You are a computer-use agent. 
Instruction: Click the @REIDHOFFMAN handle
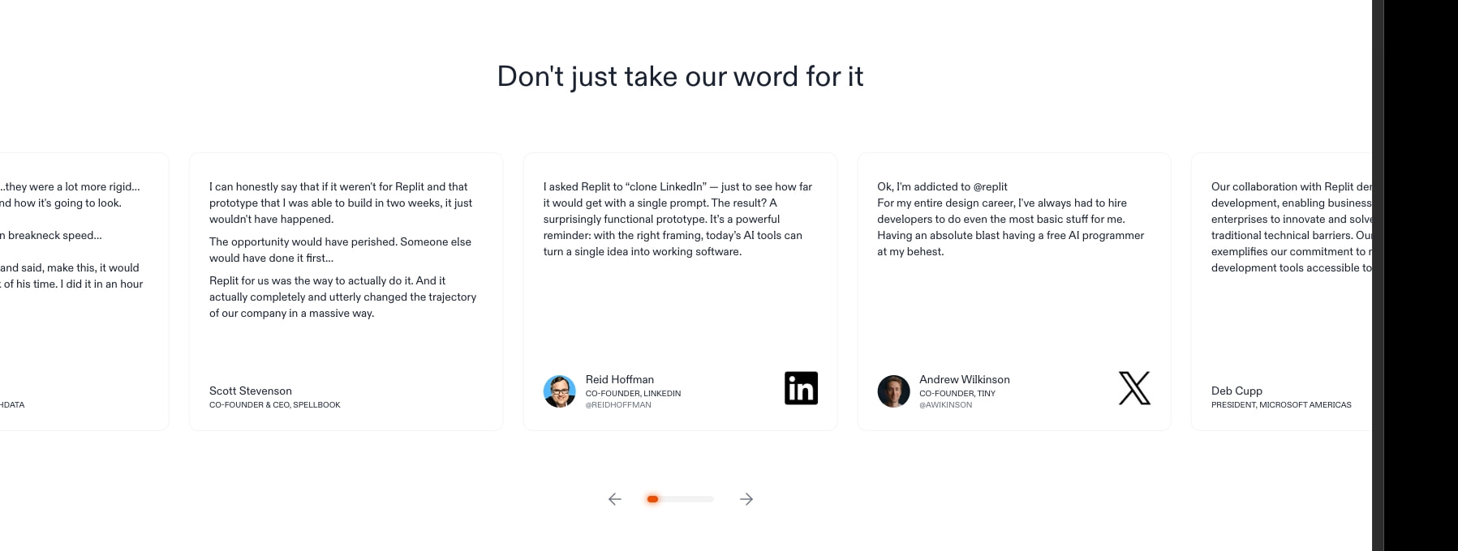click(618, 404)
